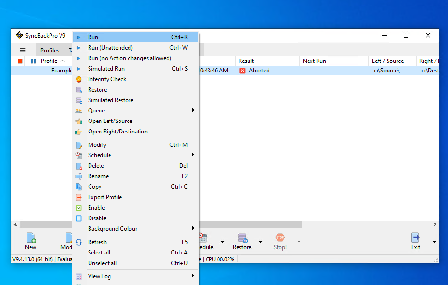Image resolution: width=448 pixels, height=285 pixels.
Task: Open the Schedule toolbar dropdown arrow
Action: pos(222,242)
